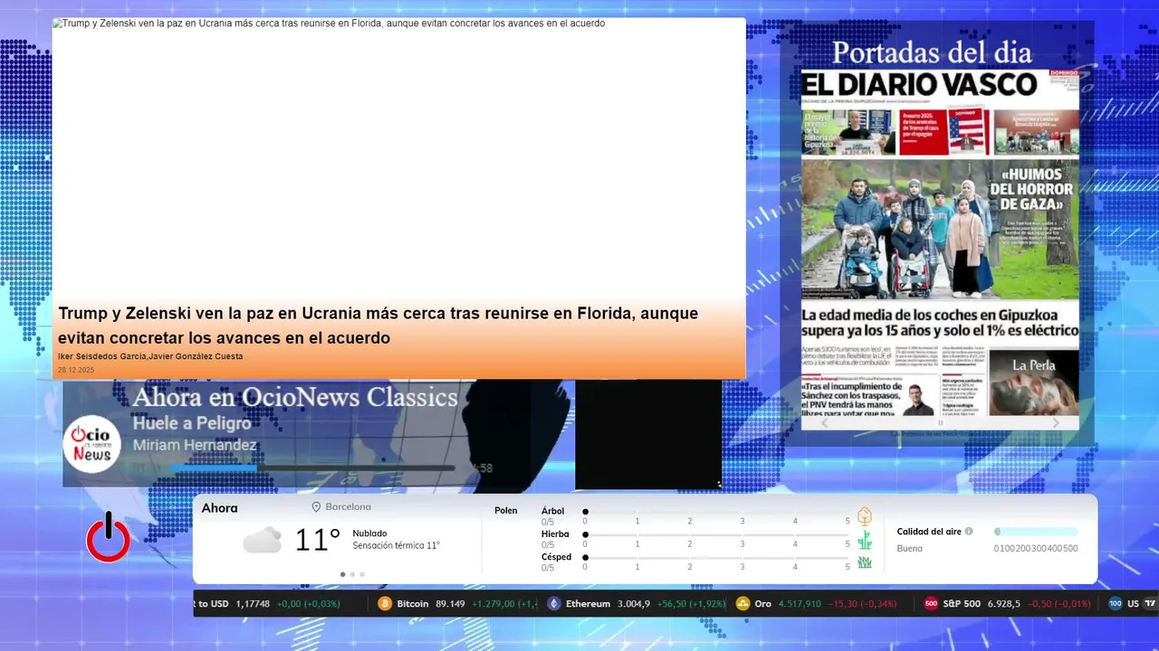Click the La Perla advertisement image
The image size is (1159, 651).
[1033, 382]
